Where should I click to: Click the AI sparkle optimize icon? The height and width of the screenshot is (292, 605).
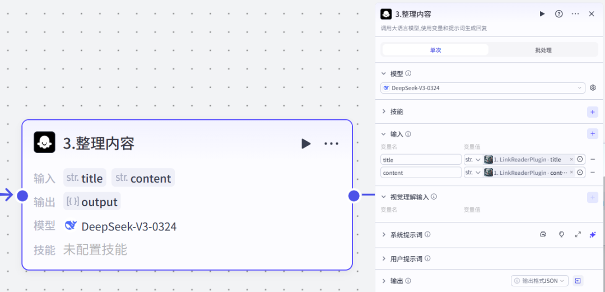click(x=593, y=234)
